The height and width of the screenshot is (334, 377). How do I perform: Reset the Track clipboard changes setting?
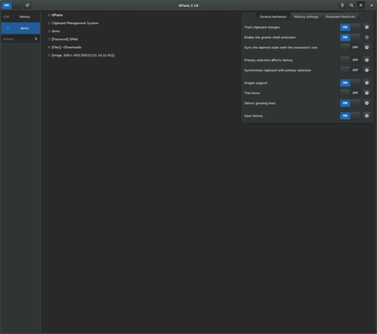tap(366, 27)
